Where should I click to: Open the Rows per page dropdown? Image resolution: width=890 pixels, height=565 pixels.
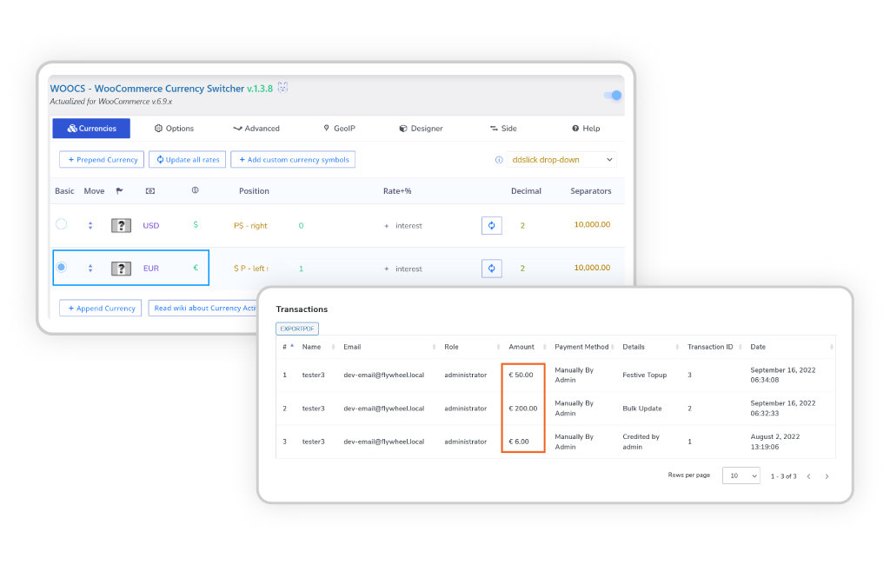point(741,475)
